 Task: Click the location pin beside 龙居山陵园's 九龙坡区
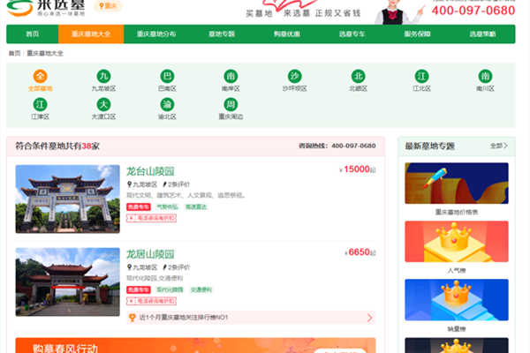129,267
